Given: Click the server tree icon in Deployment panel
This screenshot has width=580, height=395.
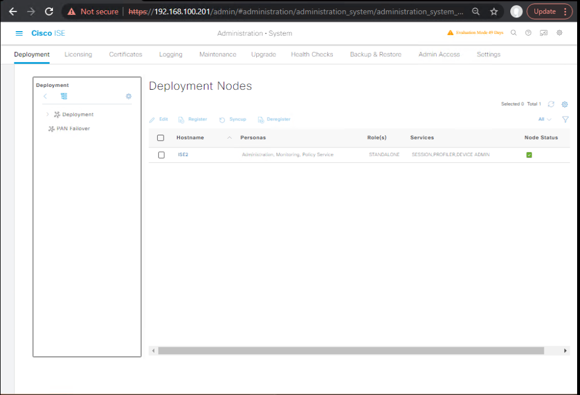Looking at the screenshot, I should (64, 96).
